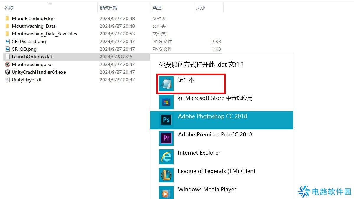Image resolution: width=354 pixels, height=199 pixels.
Task: Sort files by the 名称 column header
Action: coord(9,8)
